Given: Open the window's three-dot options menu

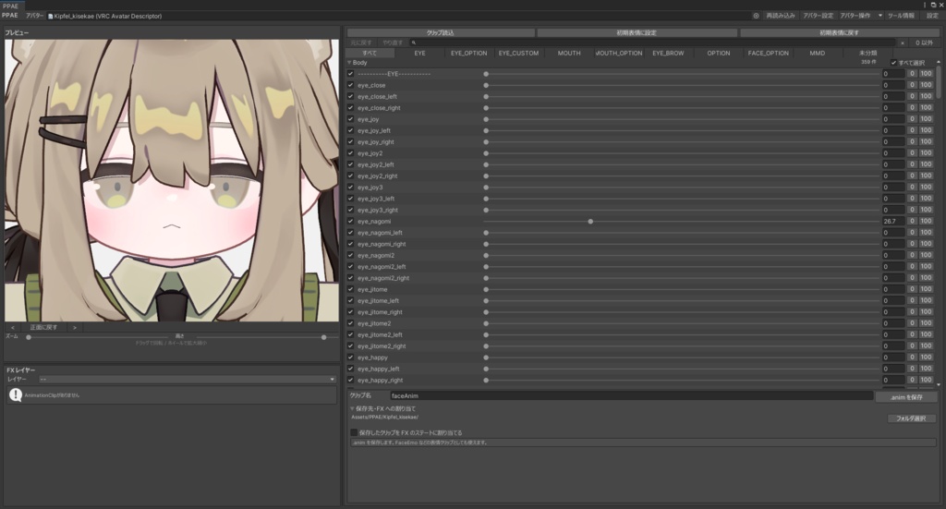Looking at the screenshot, I should [x=924, y=5].
